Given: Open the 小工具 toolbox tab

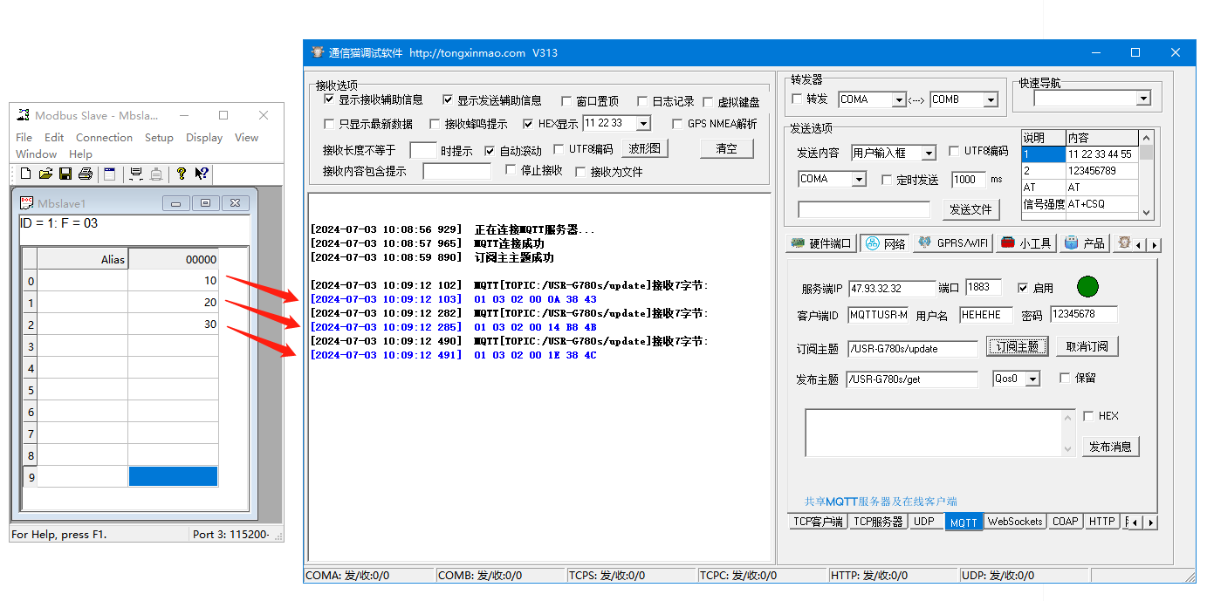Looking at the screenshot, I should click(x=1025, y=243).
